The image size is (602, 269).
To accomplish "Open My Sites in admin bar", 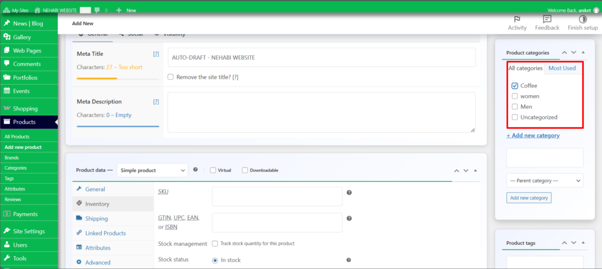I will coord(16,11).
